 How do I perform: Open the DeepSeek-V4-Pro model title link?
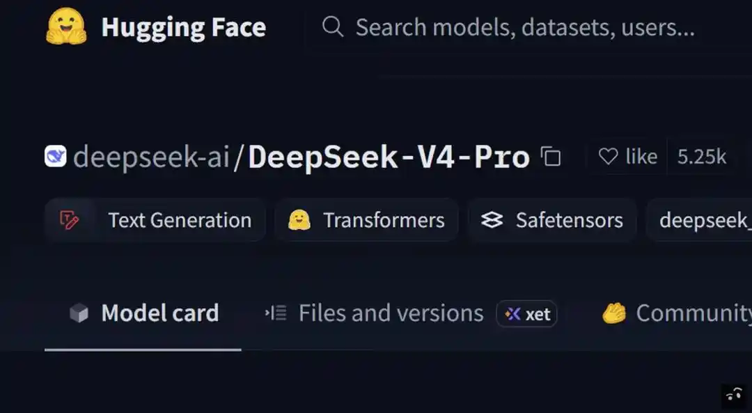389,157
